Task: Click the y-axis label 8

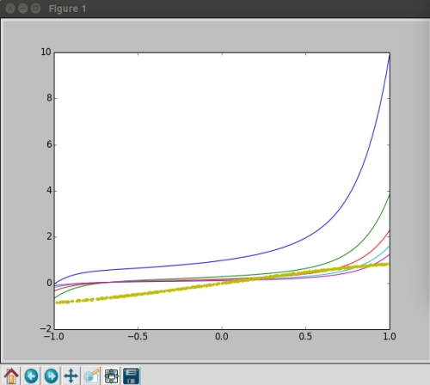Action: point(49,98)
